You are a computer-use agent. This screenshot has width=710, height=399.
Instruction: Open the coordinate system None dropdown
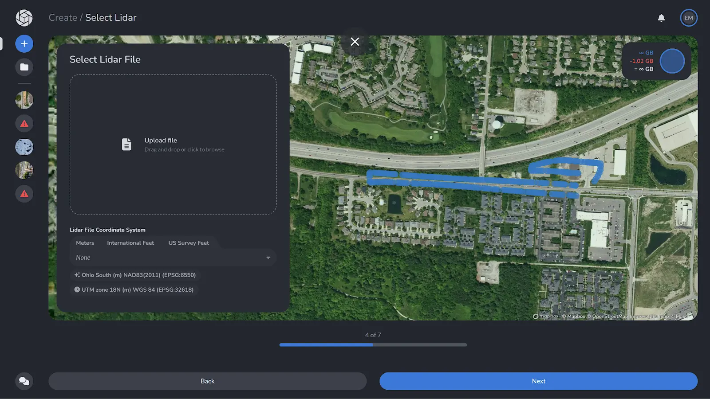tap(173, 258)
